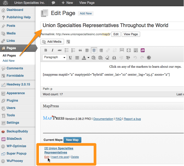Open the text color picker arrow
Viewport: 184px width, 166px height.
(88, 58)
